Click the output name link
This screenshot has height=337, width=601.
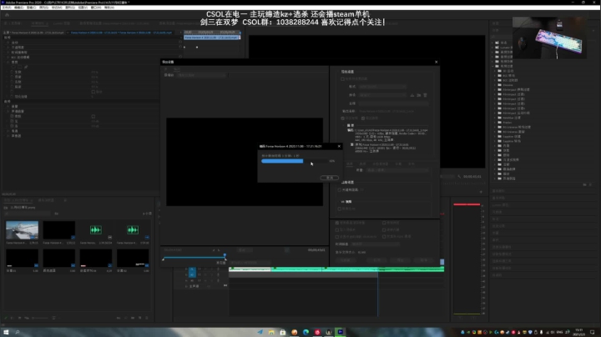pos(386,111)
